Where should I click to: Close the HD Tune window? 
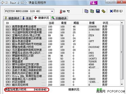121,2
